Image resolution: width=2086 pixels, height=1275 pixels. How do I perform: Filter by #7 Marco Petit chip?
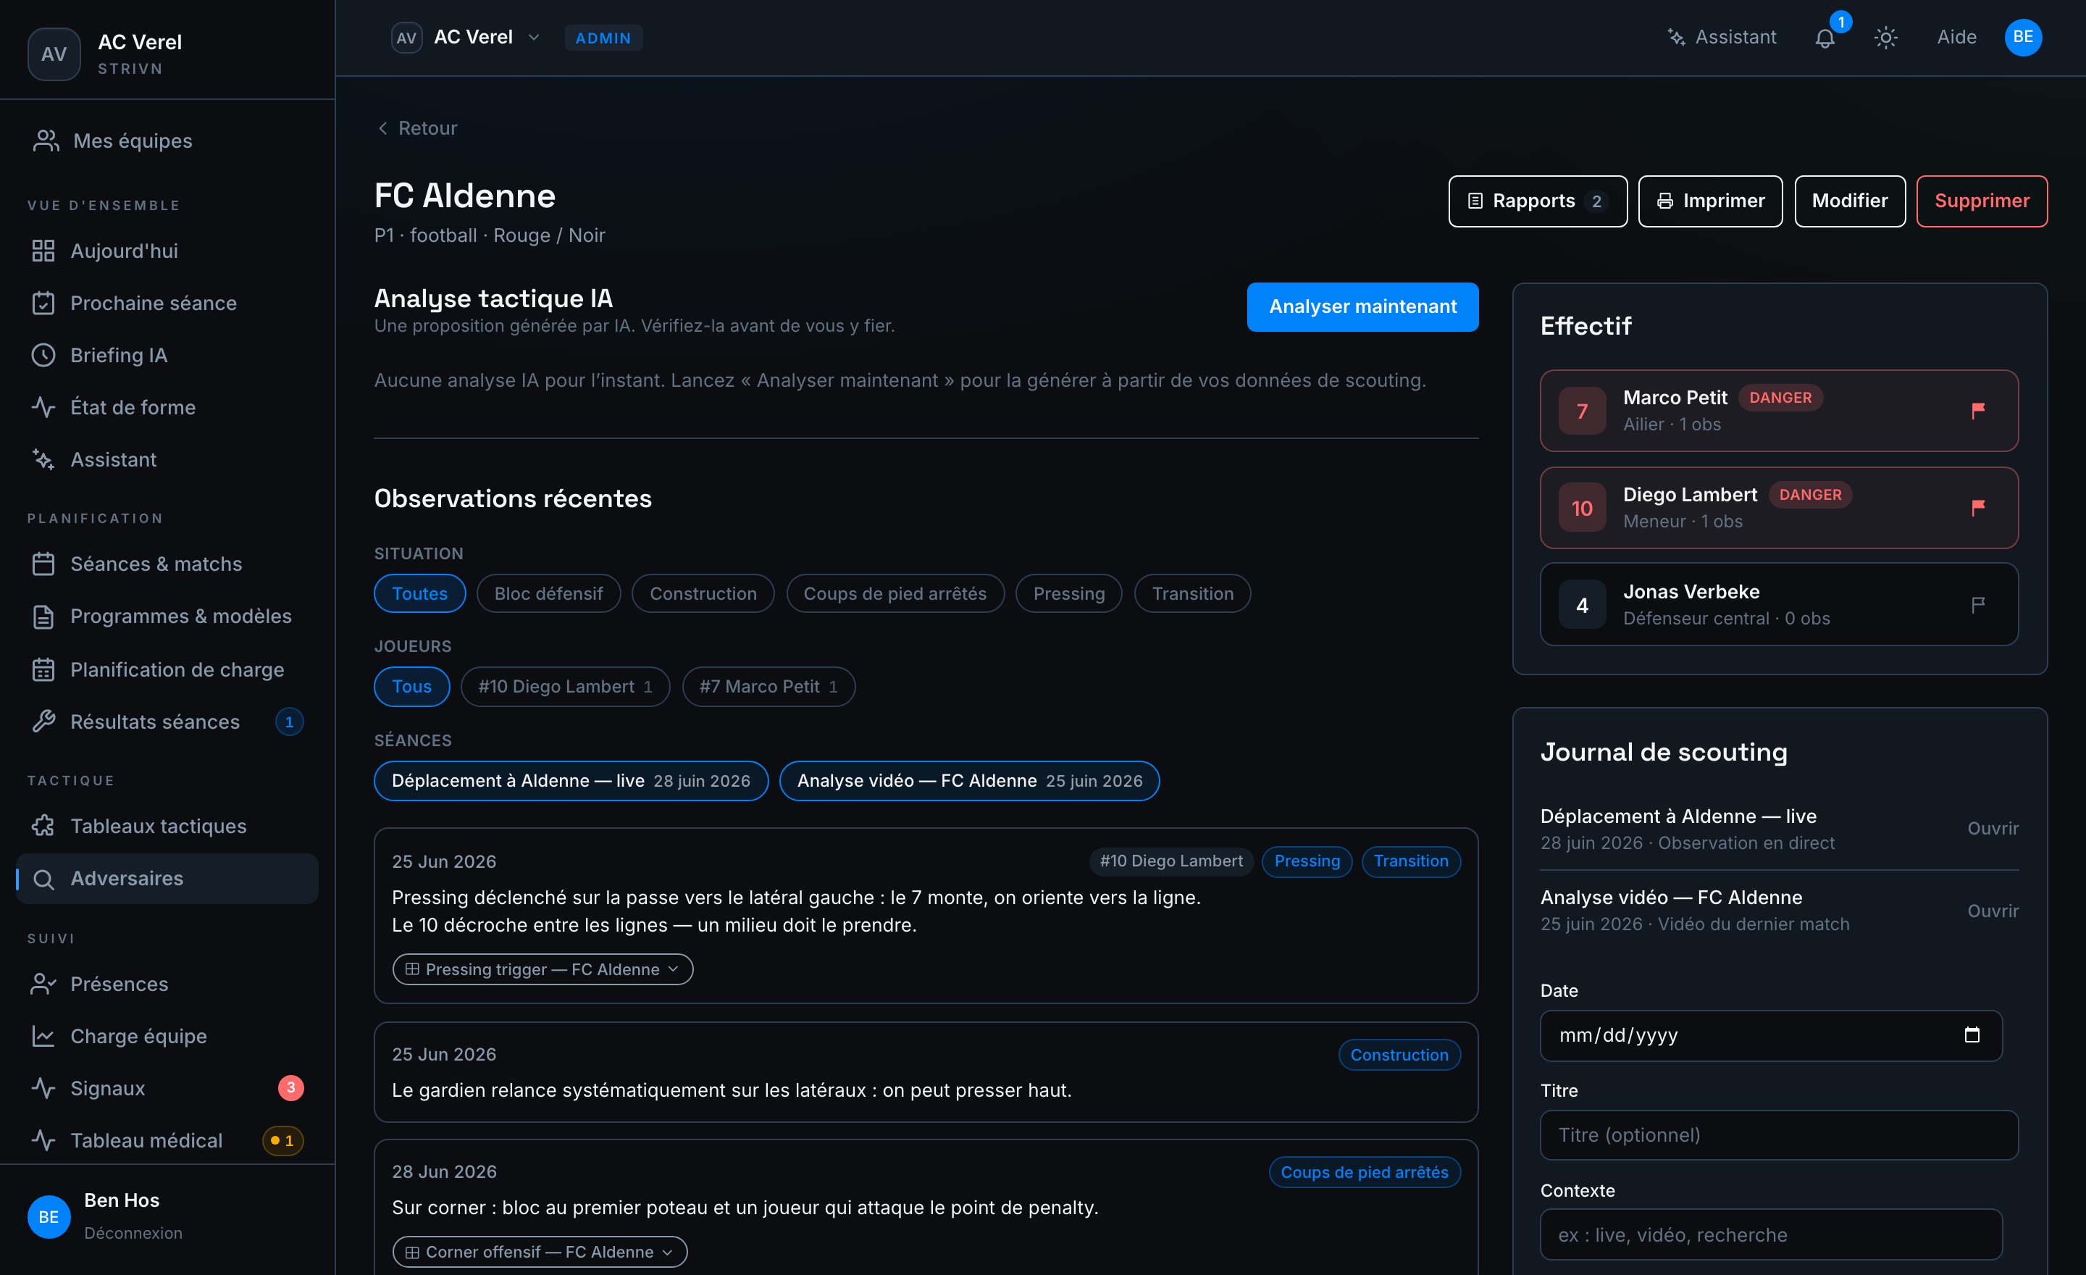pos(768,687)
